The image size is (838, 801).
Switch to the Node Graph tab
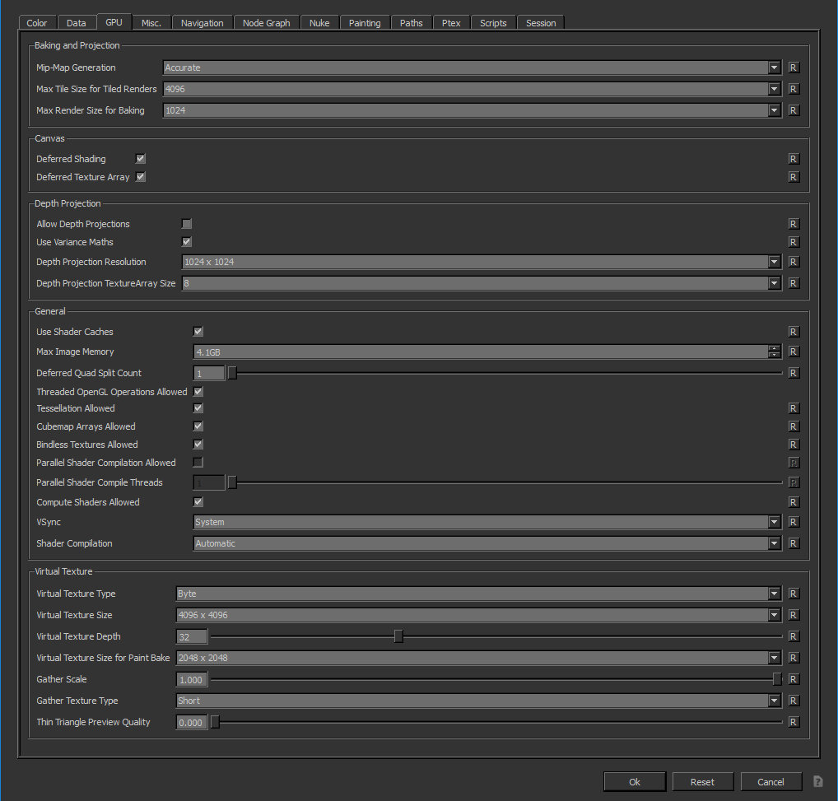pos(266,23)
